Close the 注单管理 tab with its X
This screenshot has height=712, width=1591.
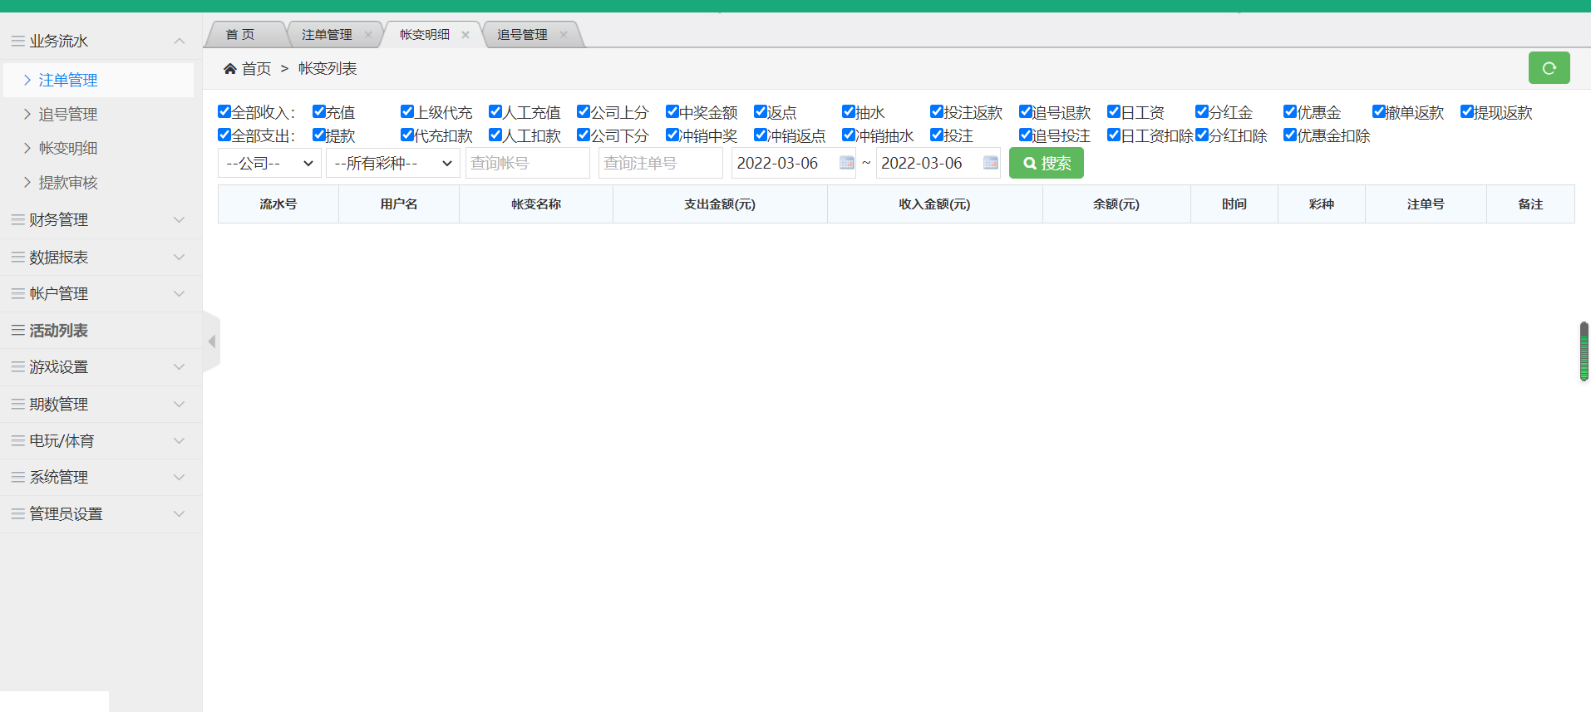click(368, 35)
